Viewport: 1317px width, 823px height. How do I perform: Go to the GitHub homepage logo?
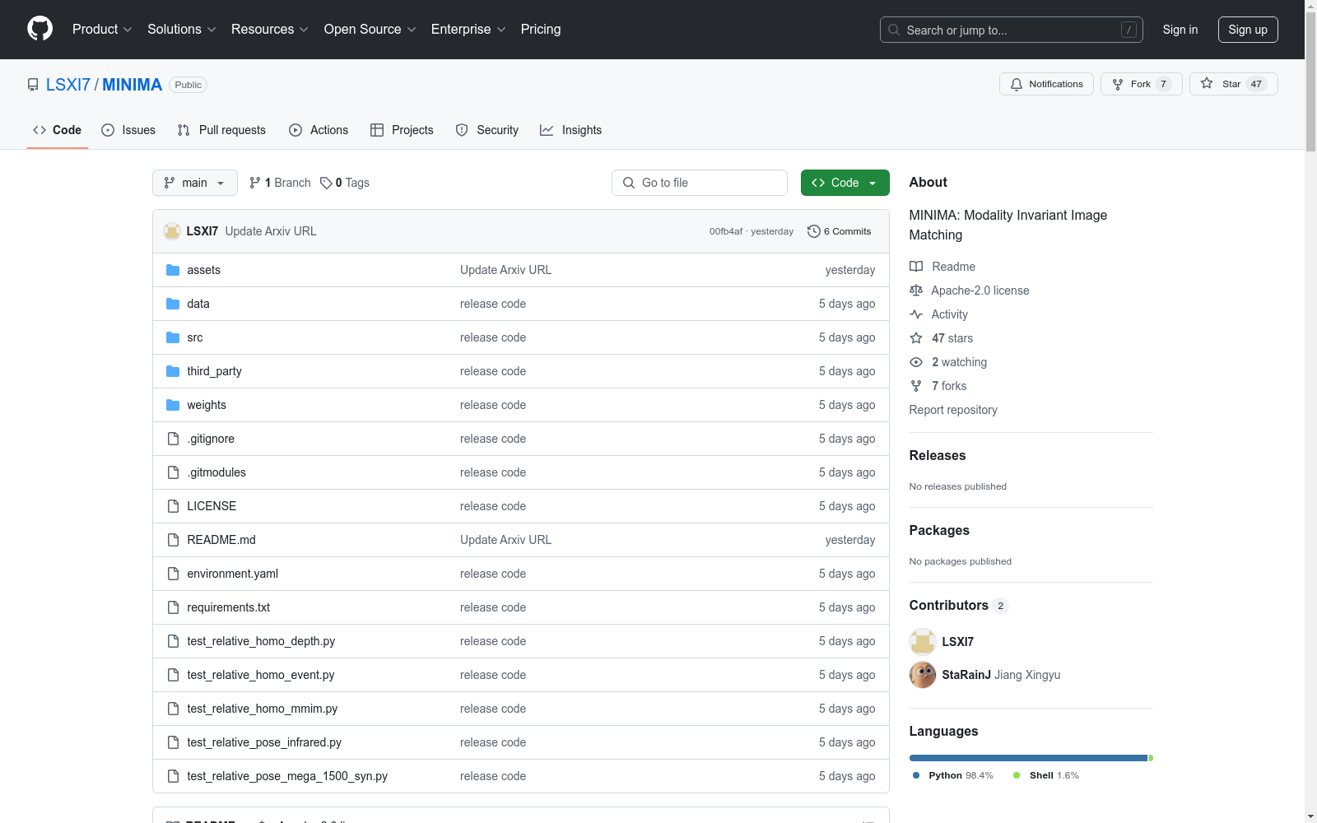(40, 29)
